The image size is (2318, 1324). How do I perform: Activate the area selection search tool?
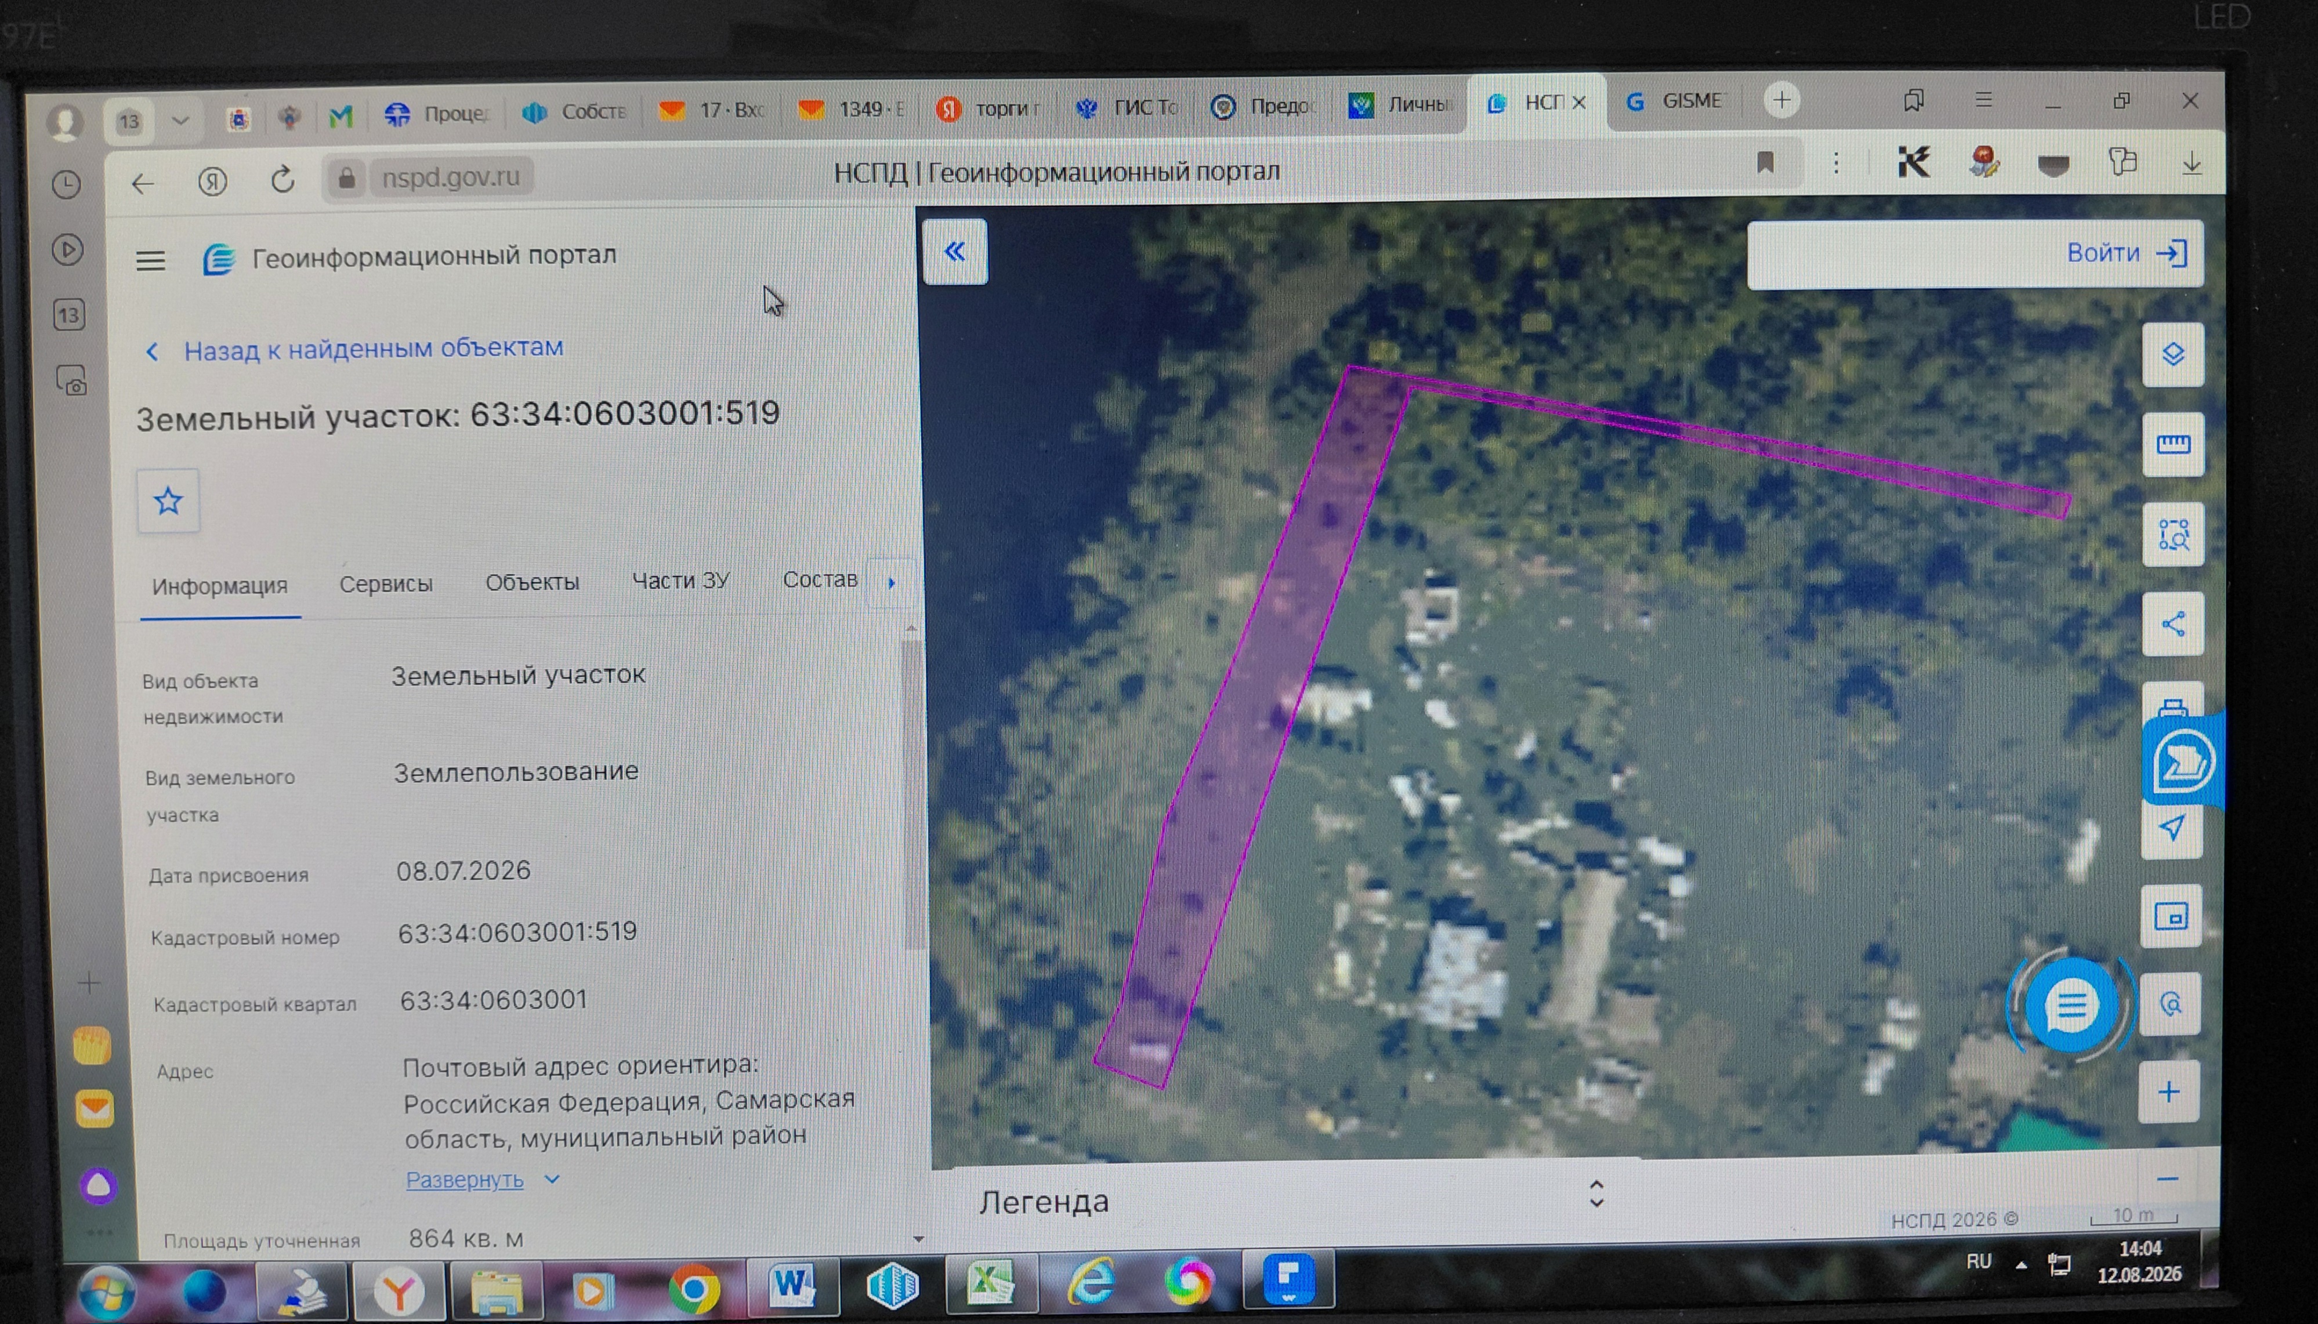pos(2172,535)
